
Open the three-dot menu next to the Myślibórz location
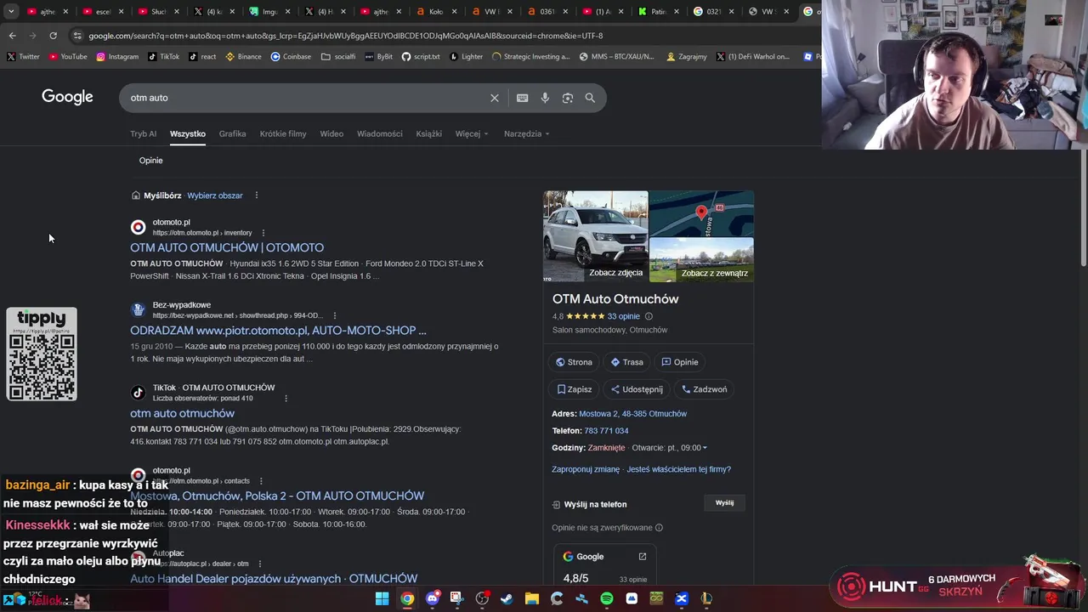point(256,195)
